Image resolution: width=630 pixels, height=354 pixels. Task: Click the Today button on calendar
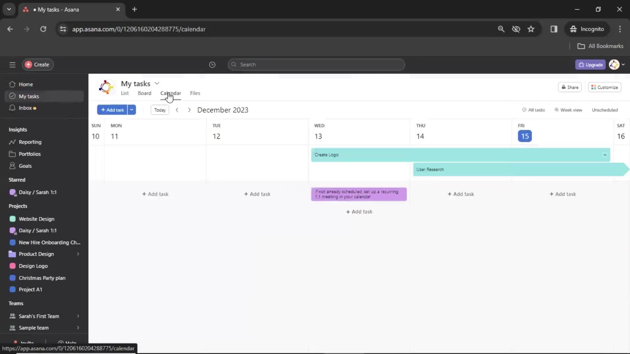click(160, 110)
